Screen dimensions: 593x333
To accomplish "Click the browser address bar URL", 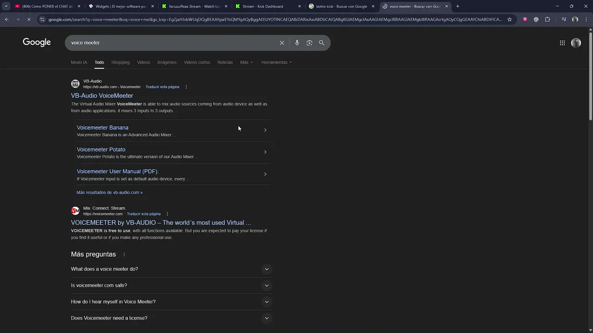I will click(x=275, y=19).
